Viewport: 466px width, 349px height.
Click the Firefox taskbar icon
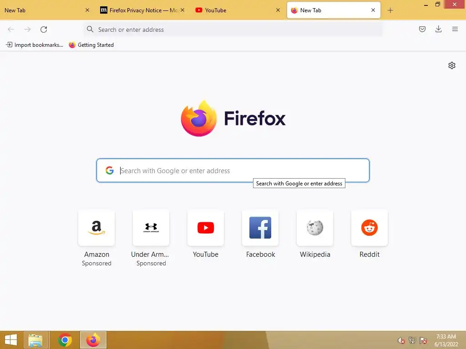93,340
